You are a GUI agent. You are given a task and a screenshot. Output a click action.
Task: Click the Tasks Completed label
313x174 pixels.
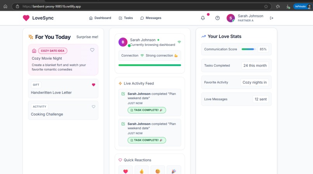217,65
